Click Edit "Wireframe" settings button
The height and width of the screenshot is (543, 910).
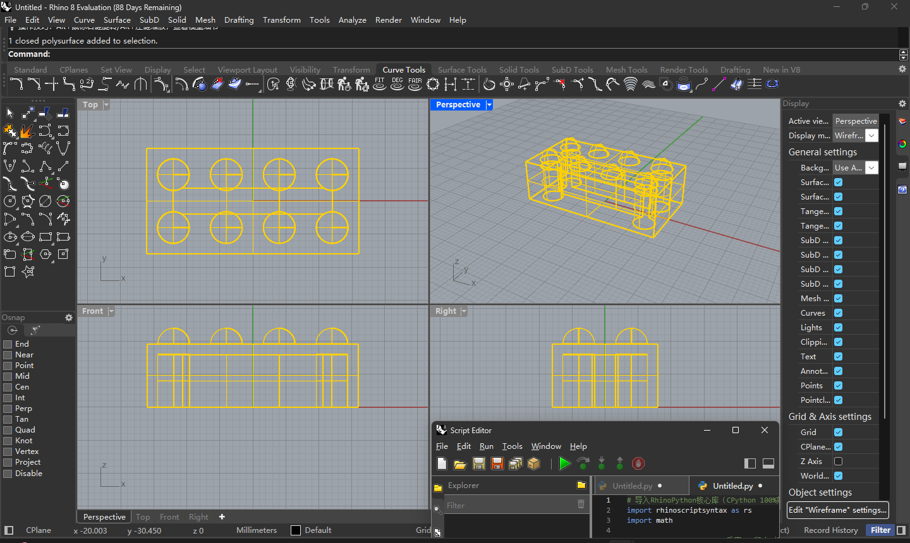(837, 510)
